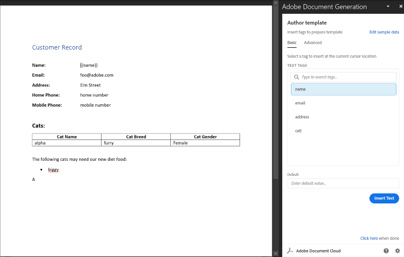Focus the 'Type to search tags' field
The width and height of the screenshot is (404, 257).
(x=346, y=77)
